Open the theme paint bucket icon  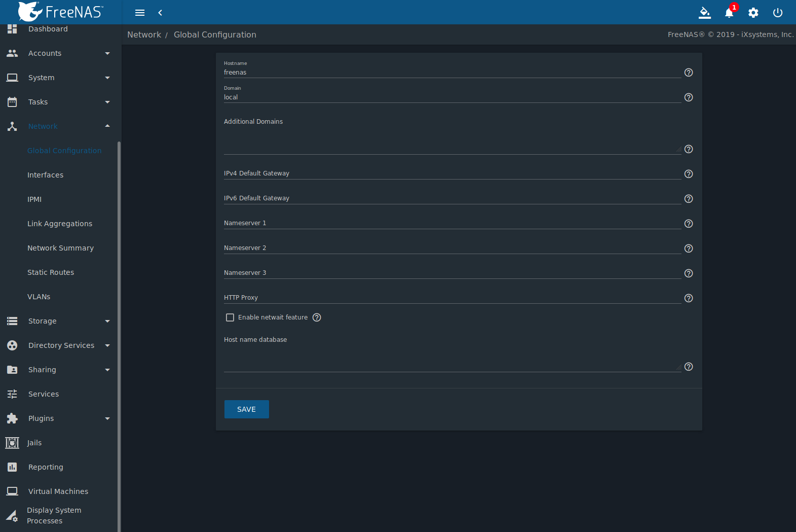pyautogui.click(x=705, y=13)
